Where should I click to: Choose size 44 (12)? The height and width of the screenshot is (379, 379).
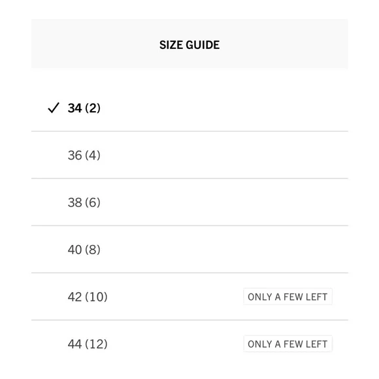[x=189, y=344]
